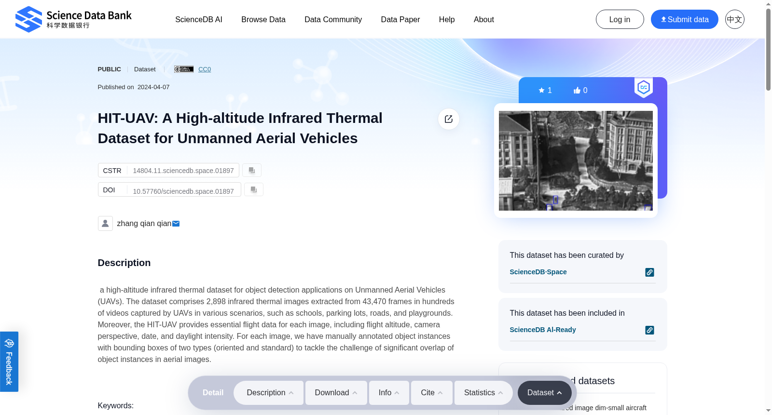Click the DOI value 10.57760/sciencedb.space.01897
Viewport: 772px width, 415px height.
point(183,191)
